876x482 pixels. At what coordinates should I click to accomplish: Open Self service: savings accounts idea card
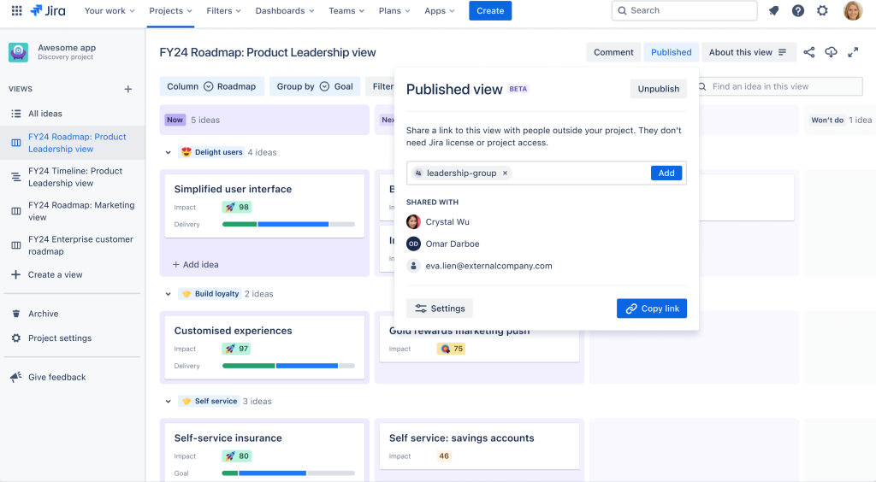point(479,447)
